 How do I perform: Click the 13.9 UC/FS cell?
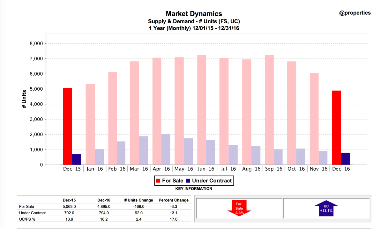[x=69, y=219]
